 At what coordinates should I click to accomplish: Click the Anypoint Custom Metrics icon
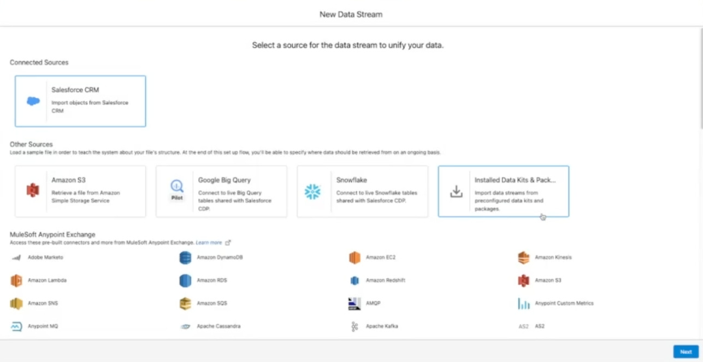click(524, 304)
